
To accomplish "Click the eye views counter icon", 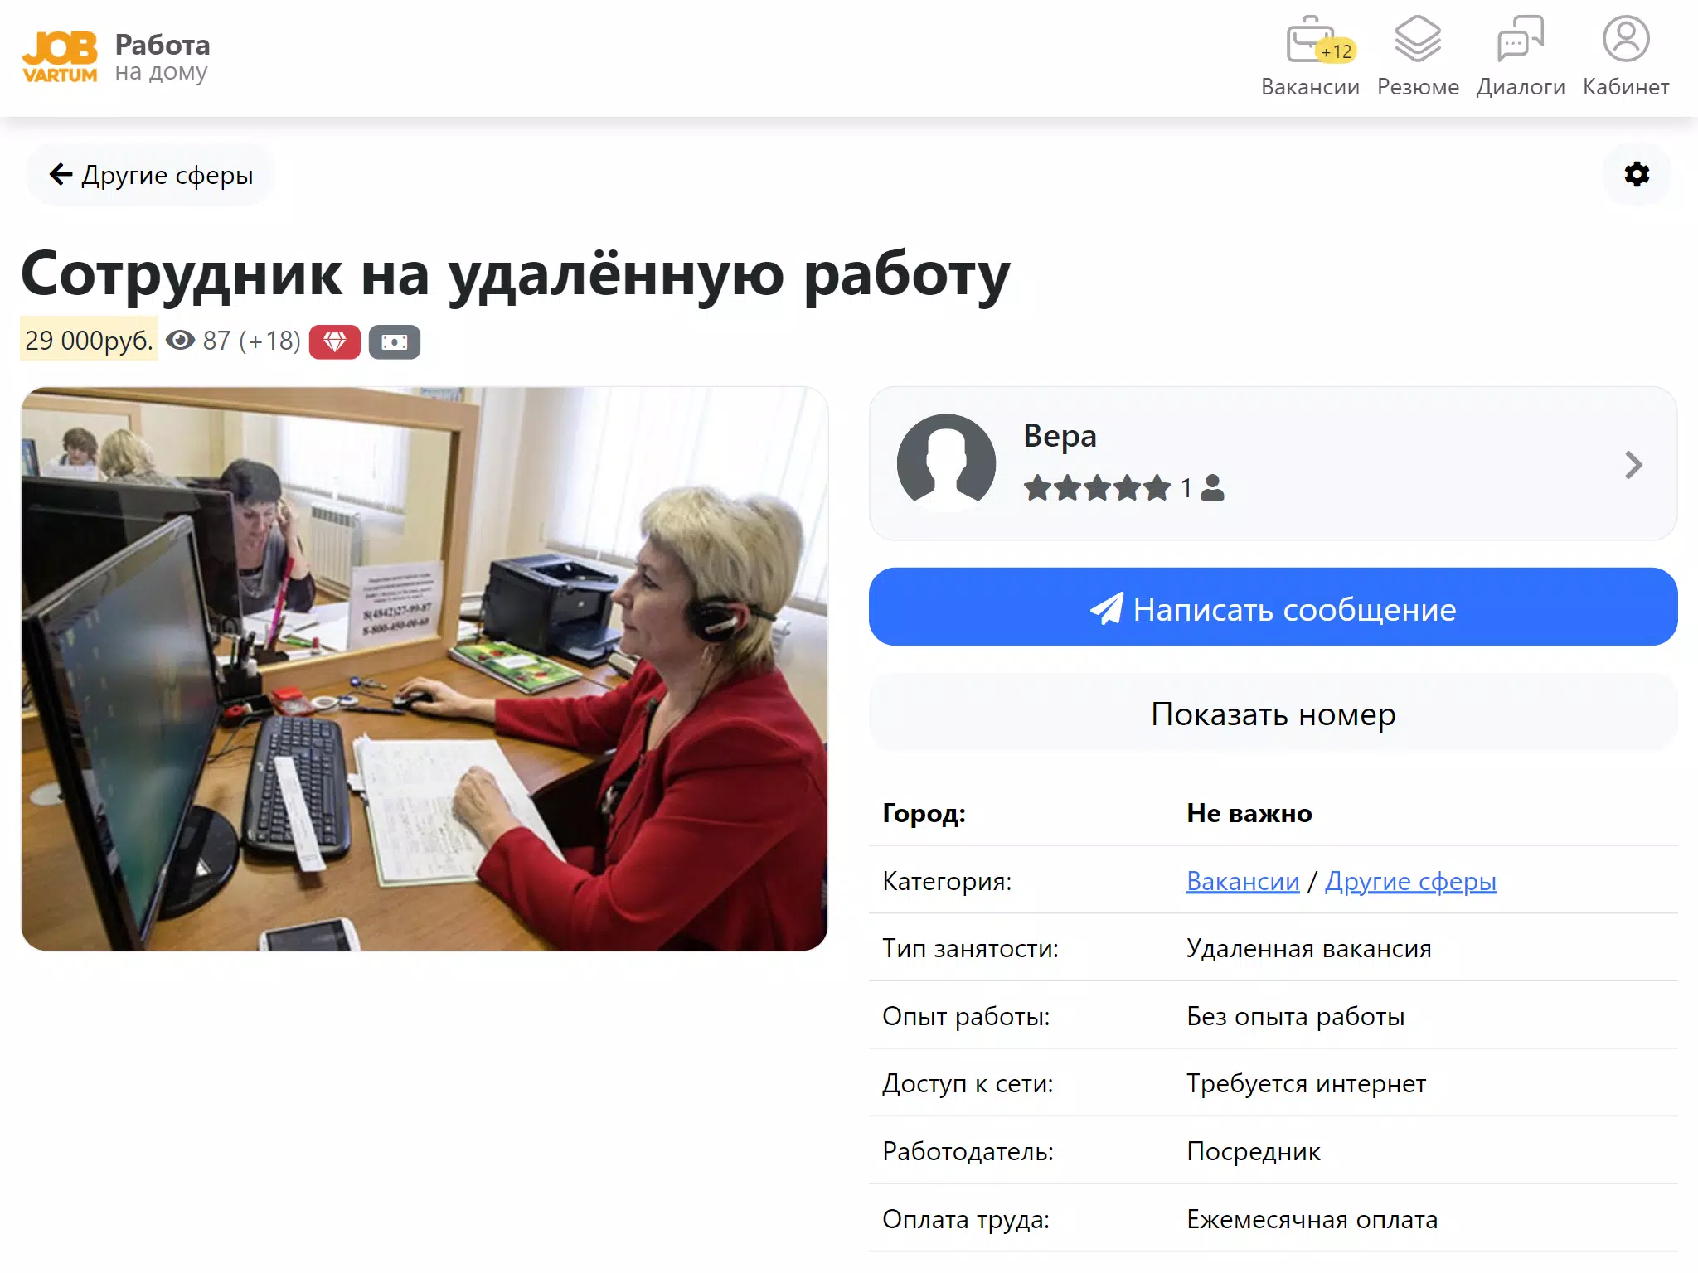I will [x=180, y=341].
